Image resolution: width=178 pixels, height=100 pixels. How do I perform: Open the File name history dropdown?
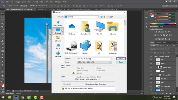point(110,59)
